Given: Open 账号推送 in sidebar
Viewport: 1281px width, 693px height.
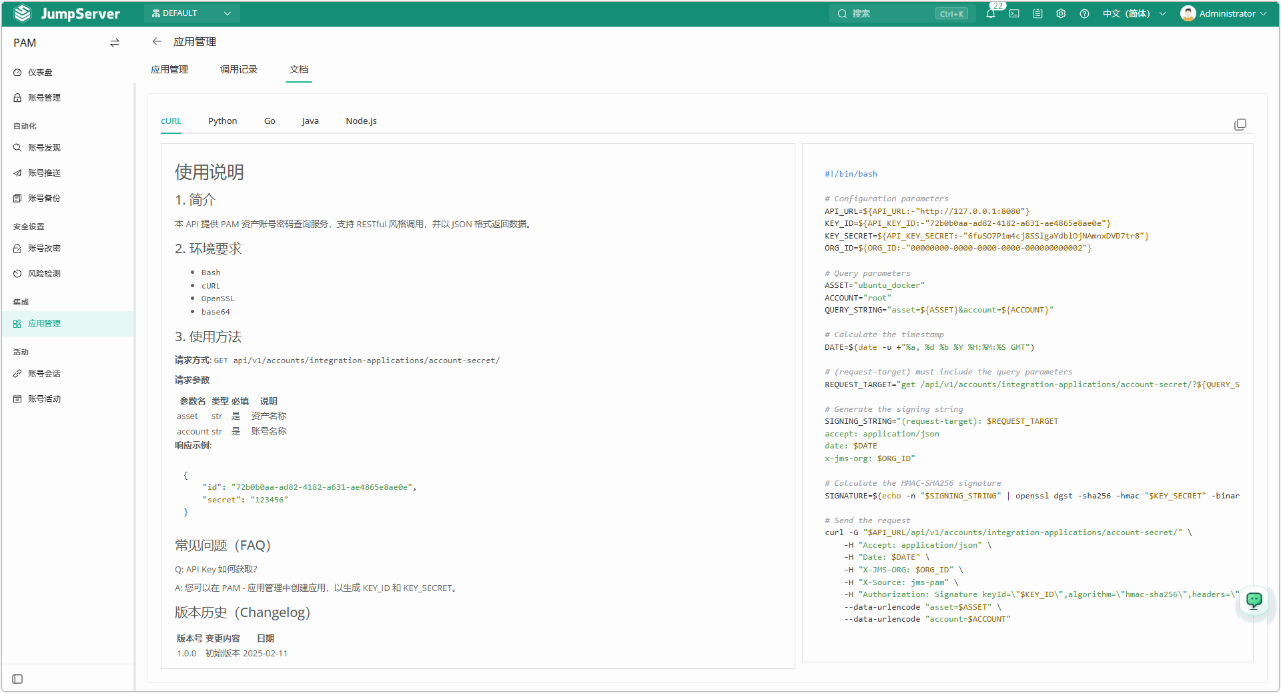Looking at the screenshot, I should pyautogui.click(x=67, y=173).
